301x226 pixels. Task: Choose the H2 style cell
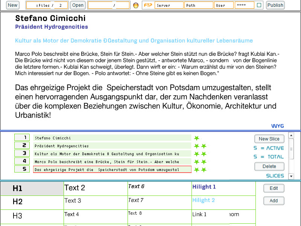[32, 203]
